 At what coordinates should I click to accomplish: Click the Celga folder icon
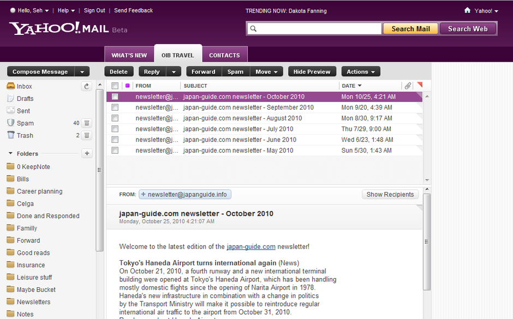[x=11, y=203]
